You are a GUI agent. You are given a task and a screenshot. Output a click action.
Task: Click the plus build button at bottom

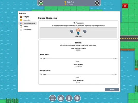coord(77,98)
